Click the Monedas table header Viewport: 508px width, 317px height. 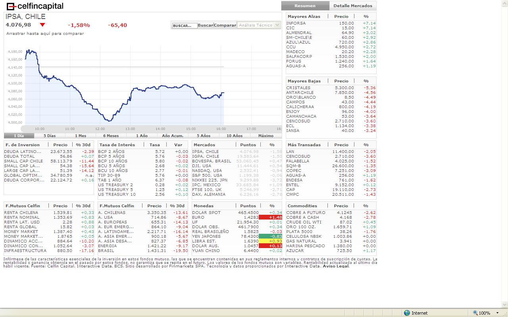click(237, 206)
